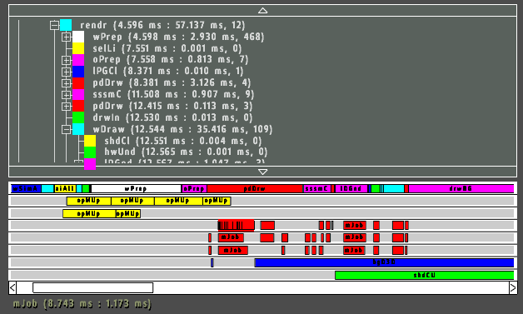Select the white wPrep block in timeline

click(x=136, y=188)
